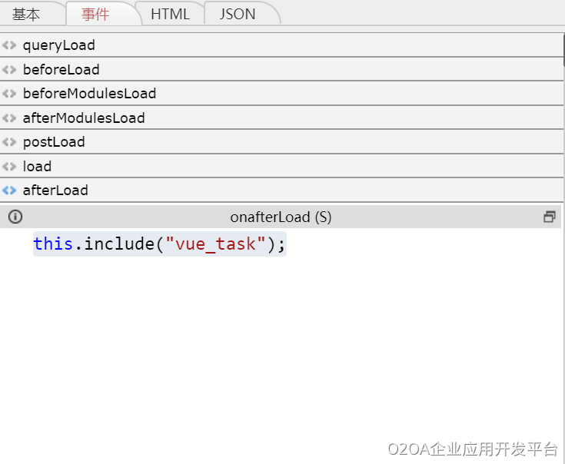This screenshot has width=565, height=464.
Task: Click the code icon beside beforeLoad
Action: pos(9,70)
